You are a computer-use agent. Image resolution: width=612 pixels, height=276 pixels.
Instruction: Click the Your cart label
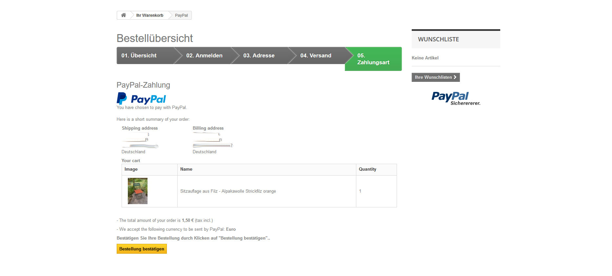click(x=131, y=161)
